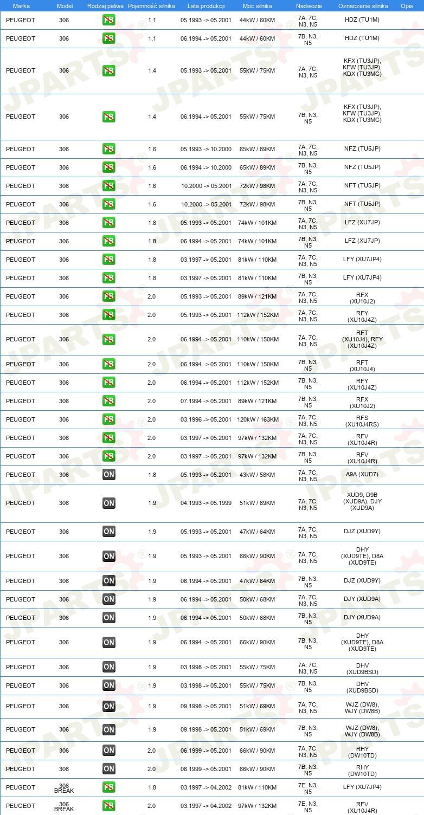Click ON icon in 47kW DJZ 05.1993 row
Image resolution: width=424 pixels, height=815 pixels.
[x=109, y=532]
